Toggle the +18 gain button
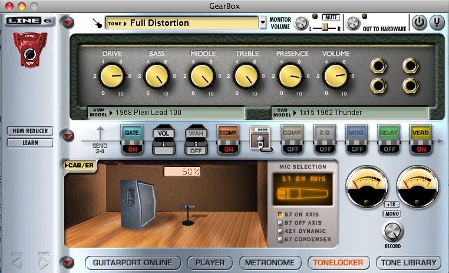Screen dimensions: 449x273 coord(391,205)
